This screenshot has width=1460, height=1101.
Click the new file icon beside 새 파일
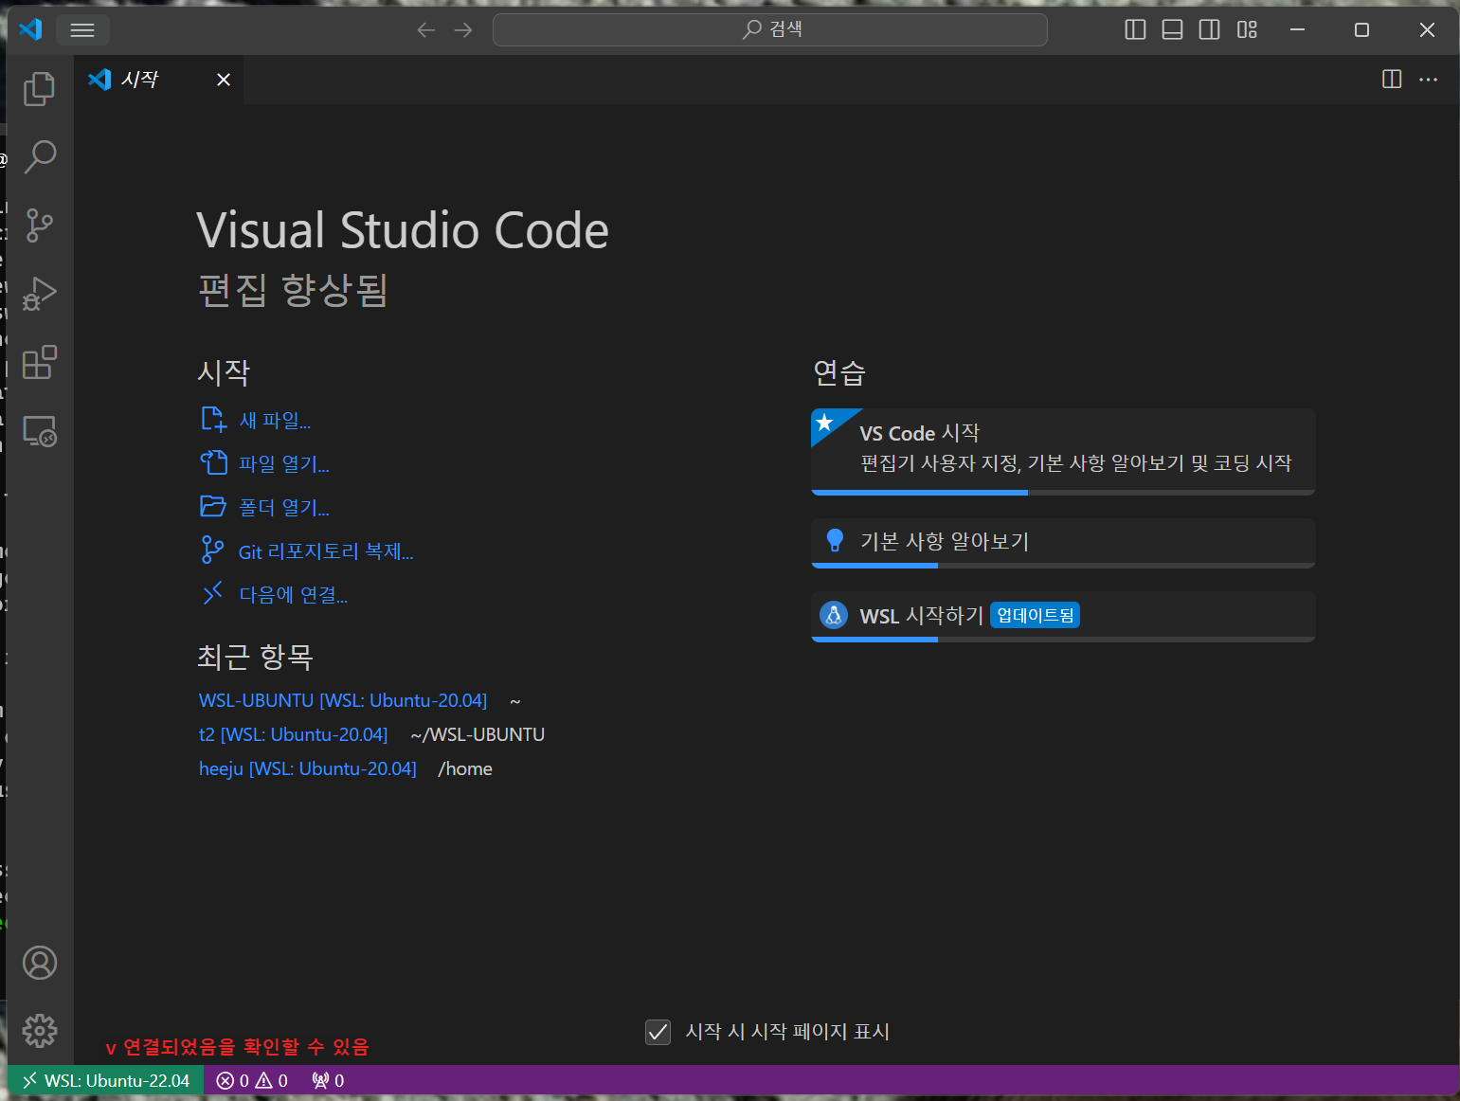pyautogui.click(x=213, y=419)
